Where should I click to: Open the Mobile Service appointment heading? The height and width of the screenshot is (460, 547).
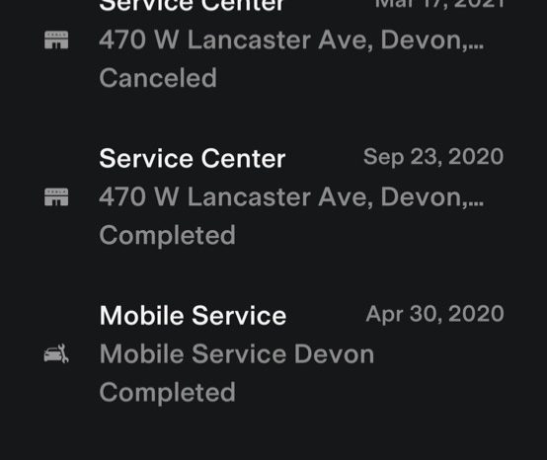pos(193,316)
